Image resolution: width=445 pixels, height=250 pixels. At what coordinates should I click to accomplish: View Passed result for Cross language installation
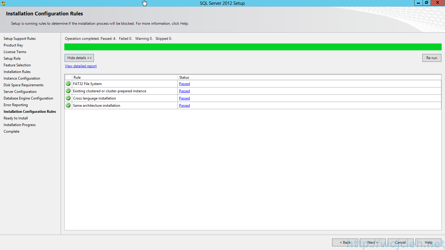(x=184, y=98)
